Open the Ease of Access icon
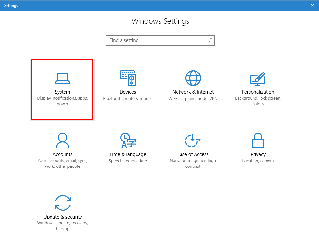 click(x=193, y=140)
